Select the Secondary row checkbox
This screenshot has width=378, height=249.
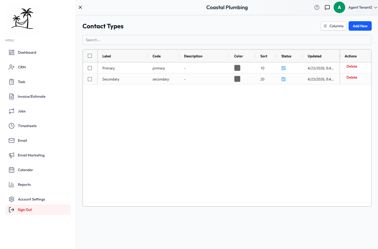click(x=90, y=79)
